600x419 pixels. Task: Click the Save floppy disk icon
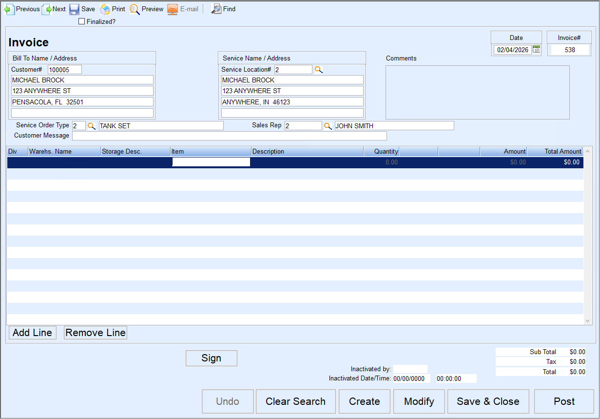(x=74, y=9)
